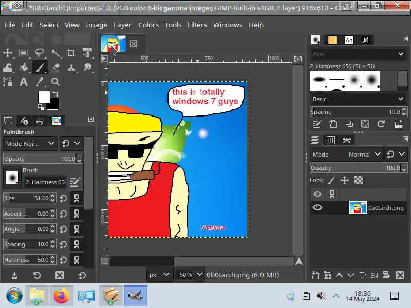Toggle the lock pixels brush icon
This screenshot has width=411, height=308.
point(331,180)
